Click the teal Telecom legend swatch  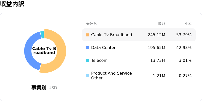(x=88, y=61)
